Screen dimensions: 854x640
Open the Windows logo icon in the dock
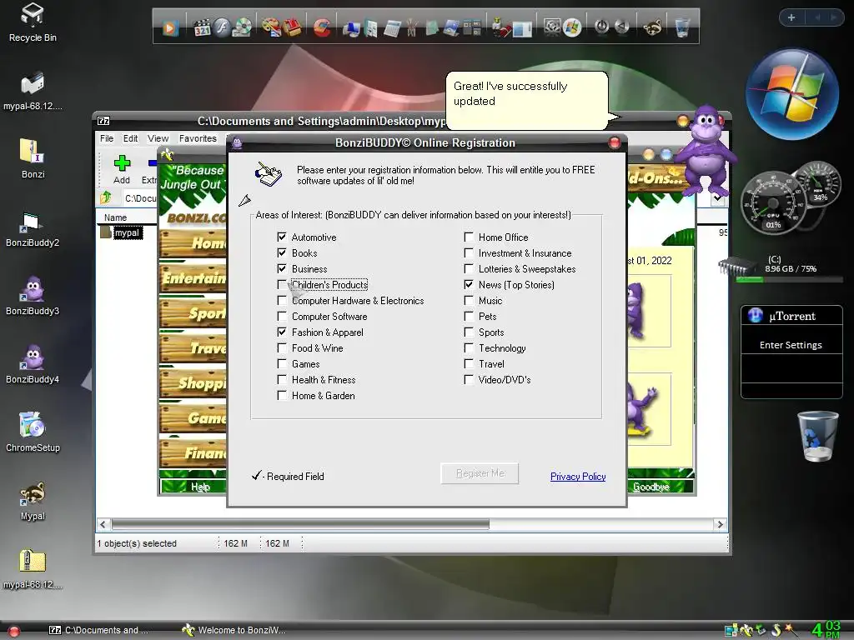click(x=572, y=27)
